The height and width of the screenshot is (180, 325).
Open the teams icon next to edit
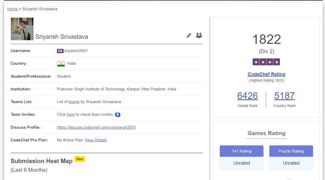click(199, 35)
